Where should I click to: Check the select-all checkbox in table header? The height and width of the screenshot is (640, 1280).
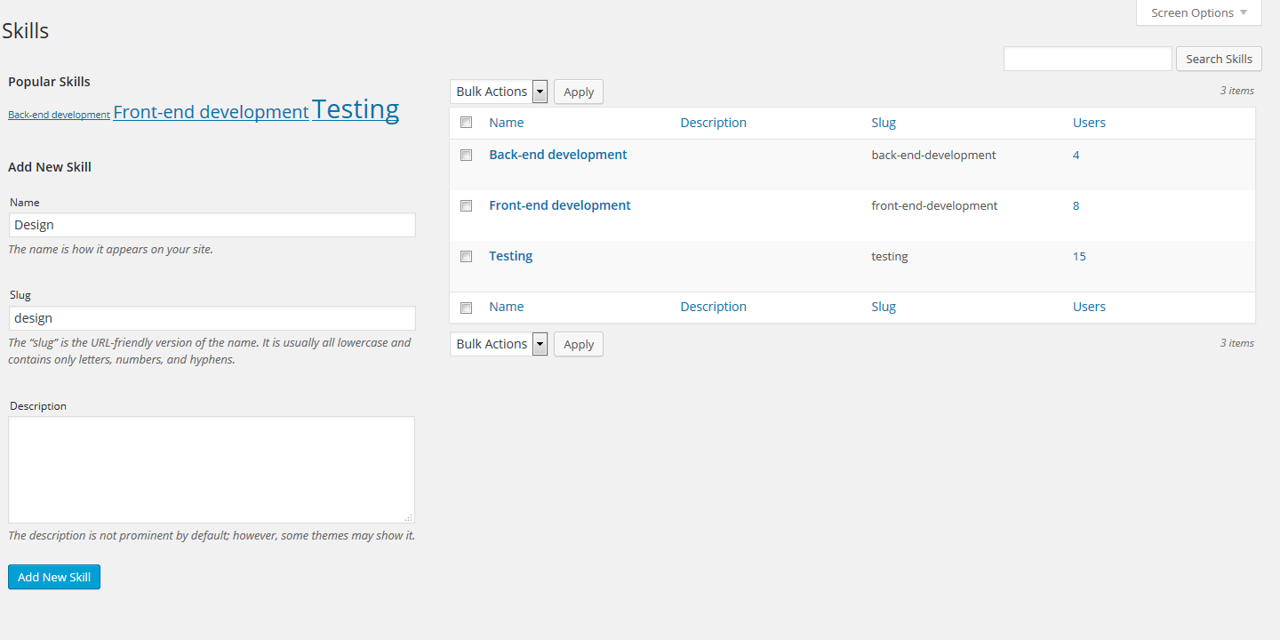[466, 123]
